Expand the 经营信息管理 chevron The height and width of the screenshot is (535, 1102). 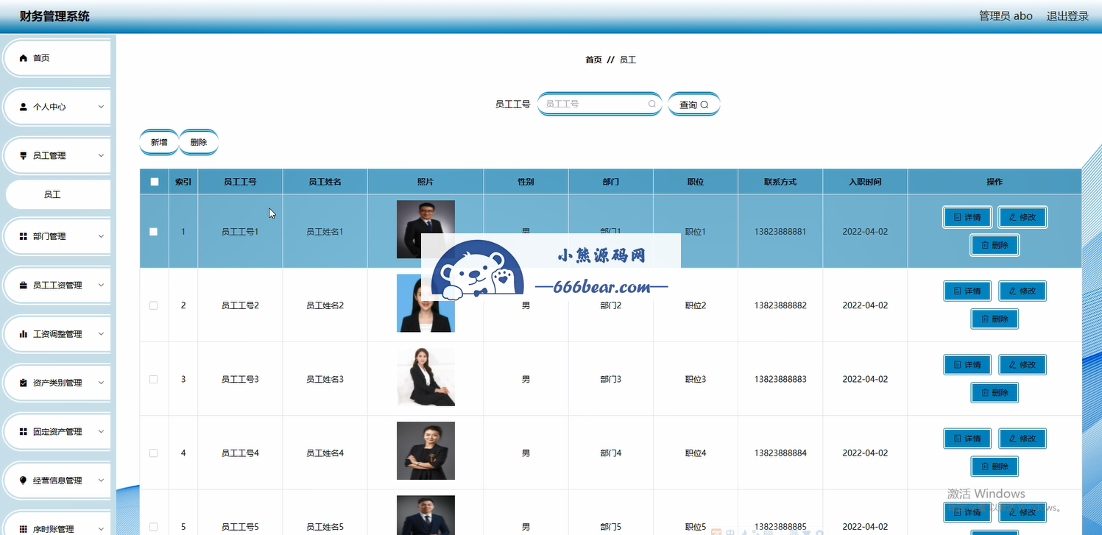click(101, 481)
